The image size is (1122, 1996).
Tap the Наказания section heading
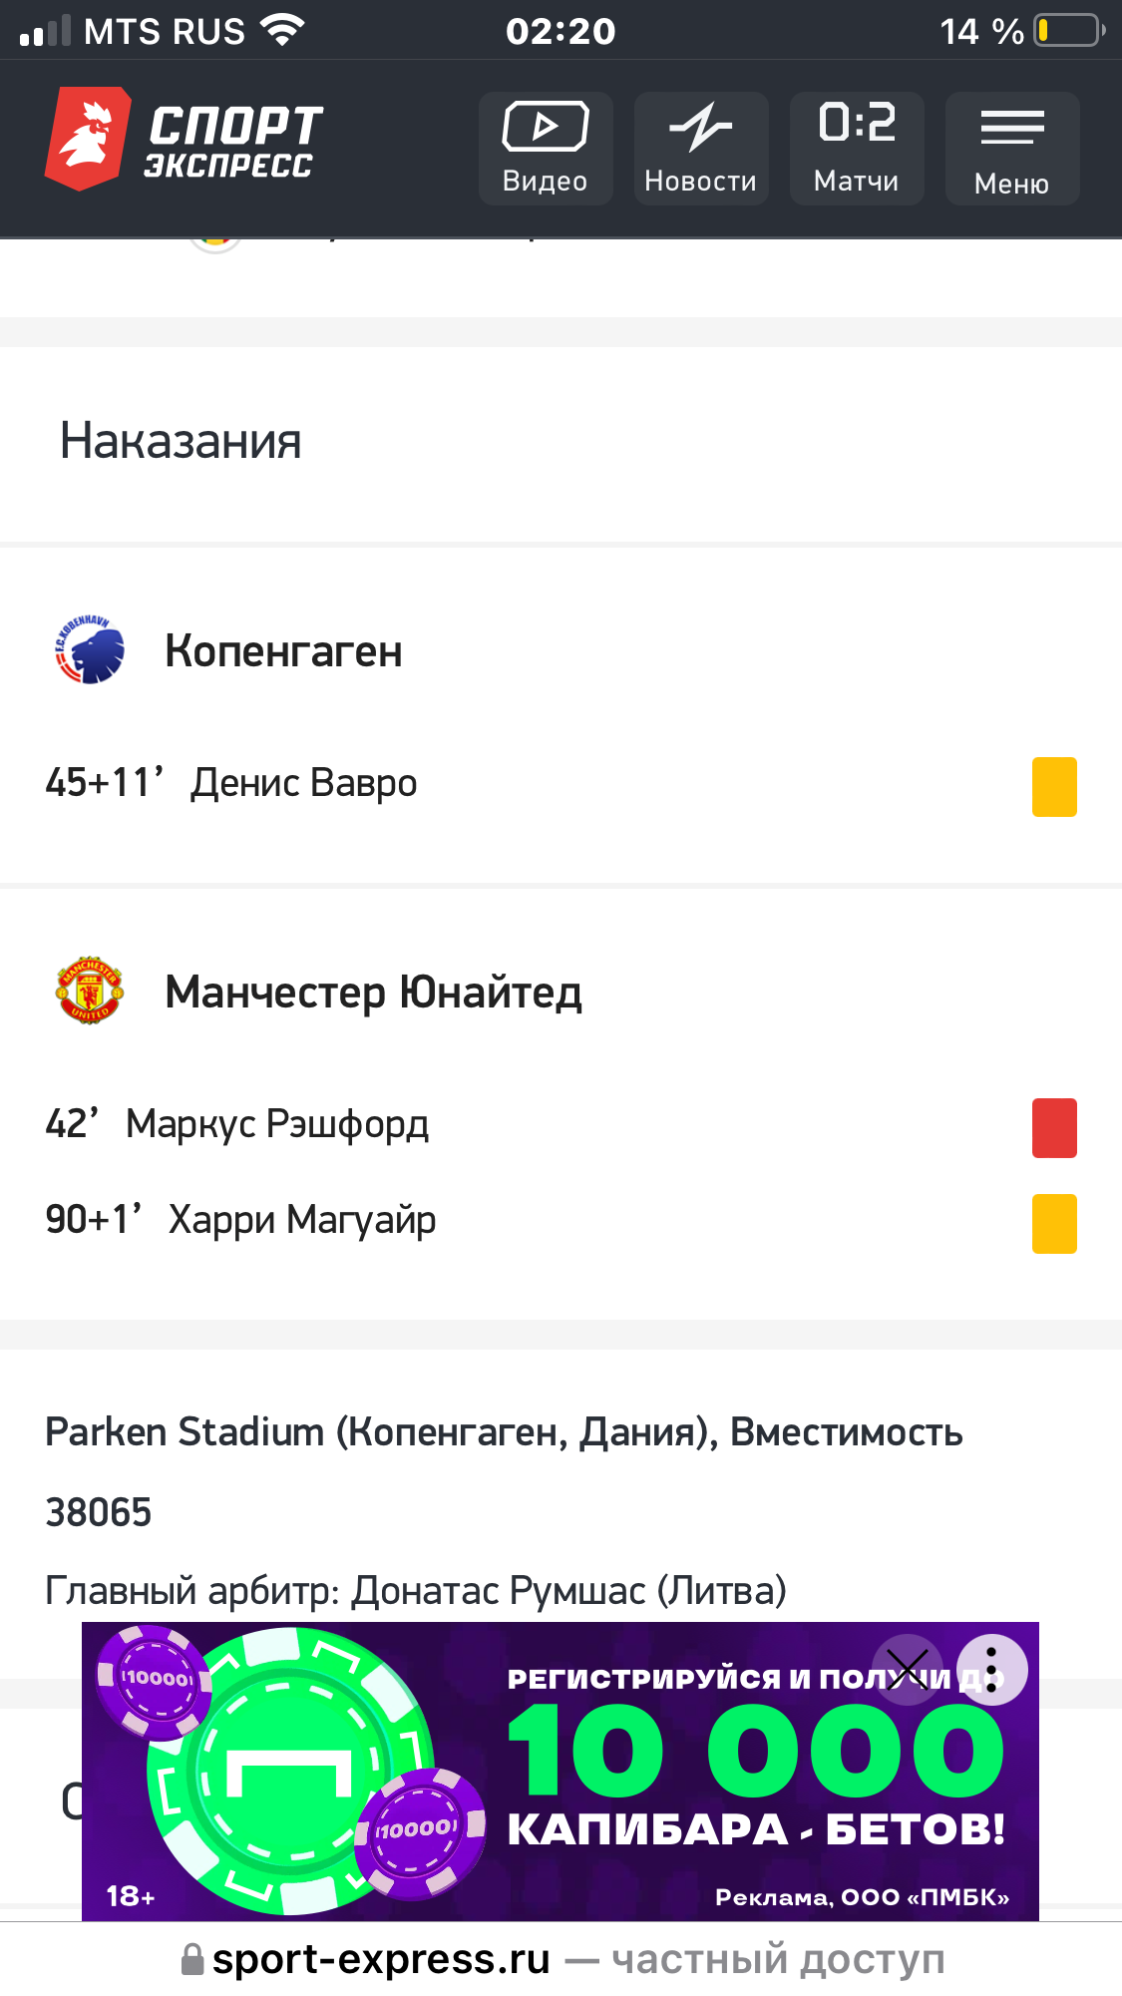pos(181,441)
